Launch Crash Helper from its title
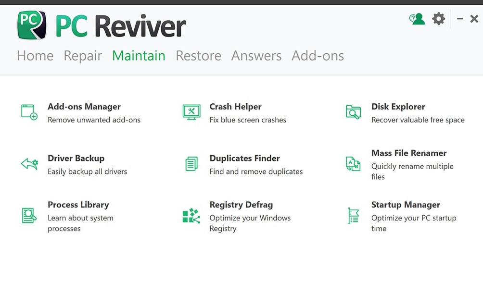The height and width of the screenshot is (304, 483). pyautogui.click(x=235, y=107)
